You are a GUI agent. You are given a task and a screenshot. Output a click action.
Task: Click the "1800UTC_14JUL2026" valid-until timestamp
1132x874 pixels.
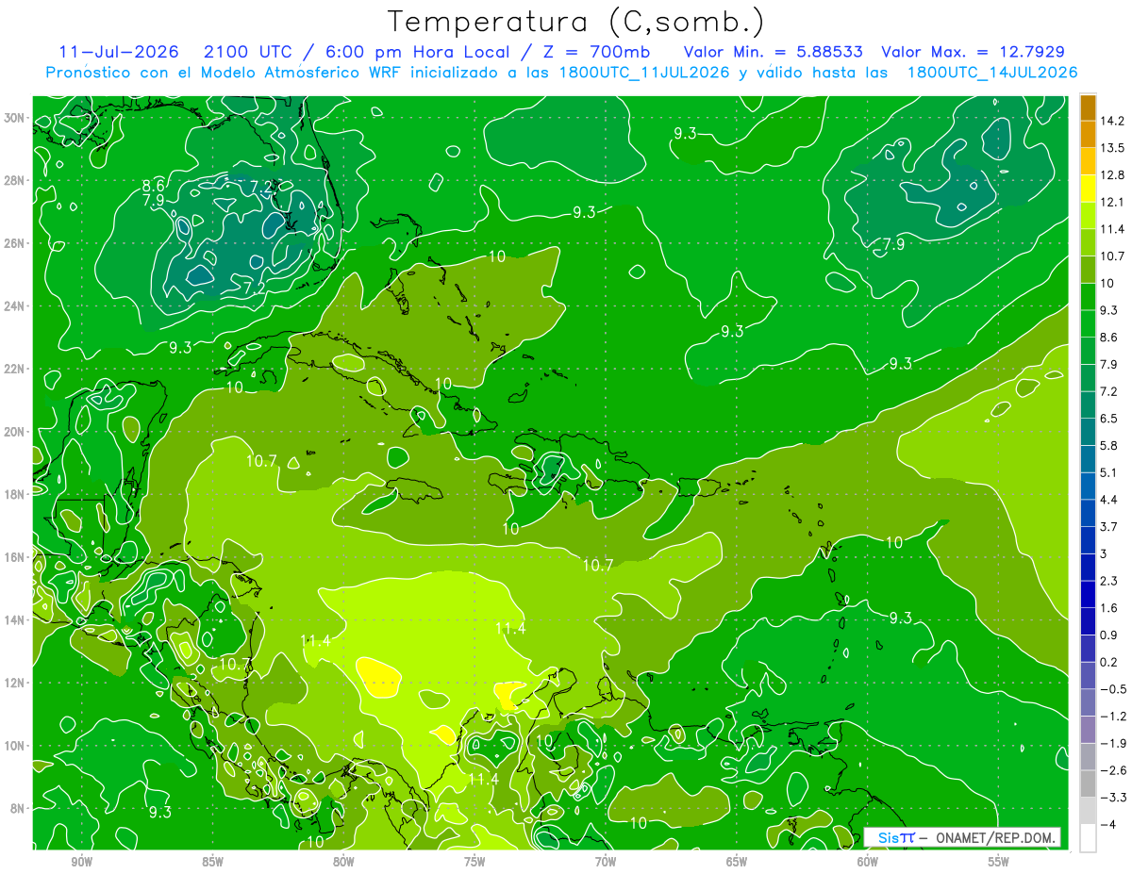coord(991,72)
